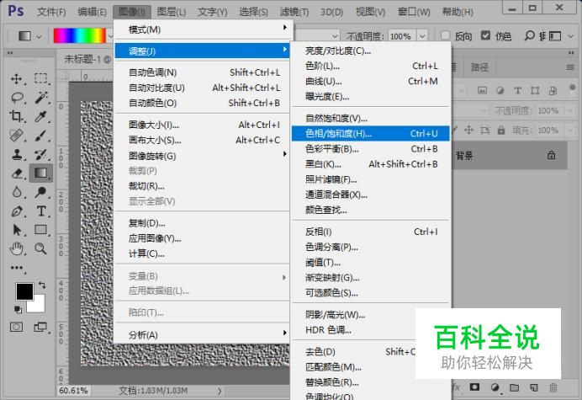
Task: Open the layer fill (填充) dropdown
Action: click(569, 131)
